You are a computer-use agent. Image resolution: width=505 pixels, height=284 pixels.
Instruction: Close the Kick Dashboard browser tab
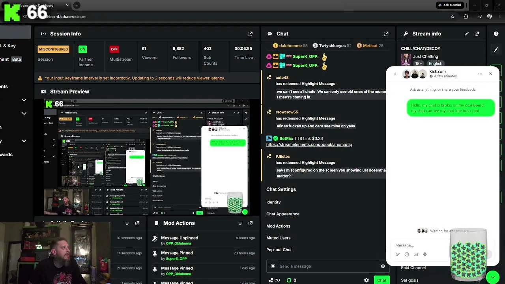pos(67,5)
